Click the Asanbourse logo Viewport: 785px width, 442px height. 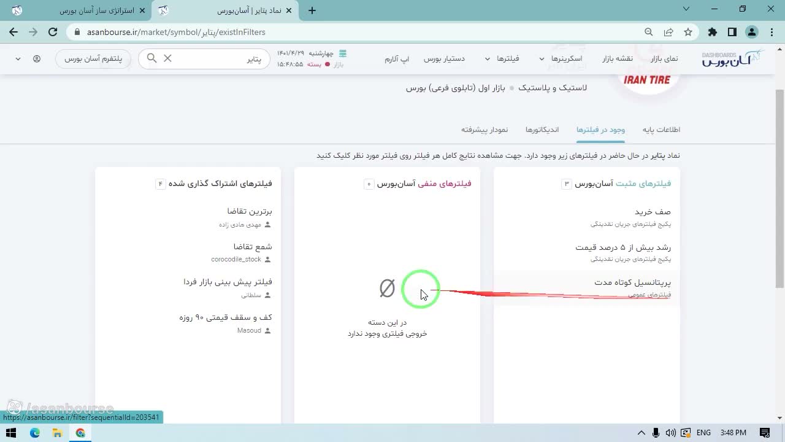732,58
